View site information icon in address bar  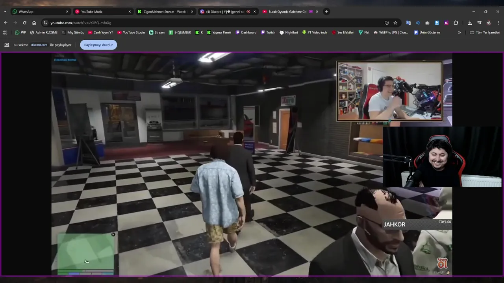45,23
